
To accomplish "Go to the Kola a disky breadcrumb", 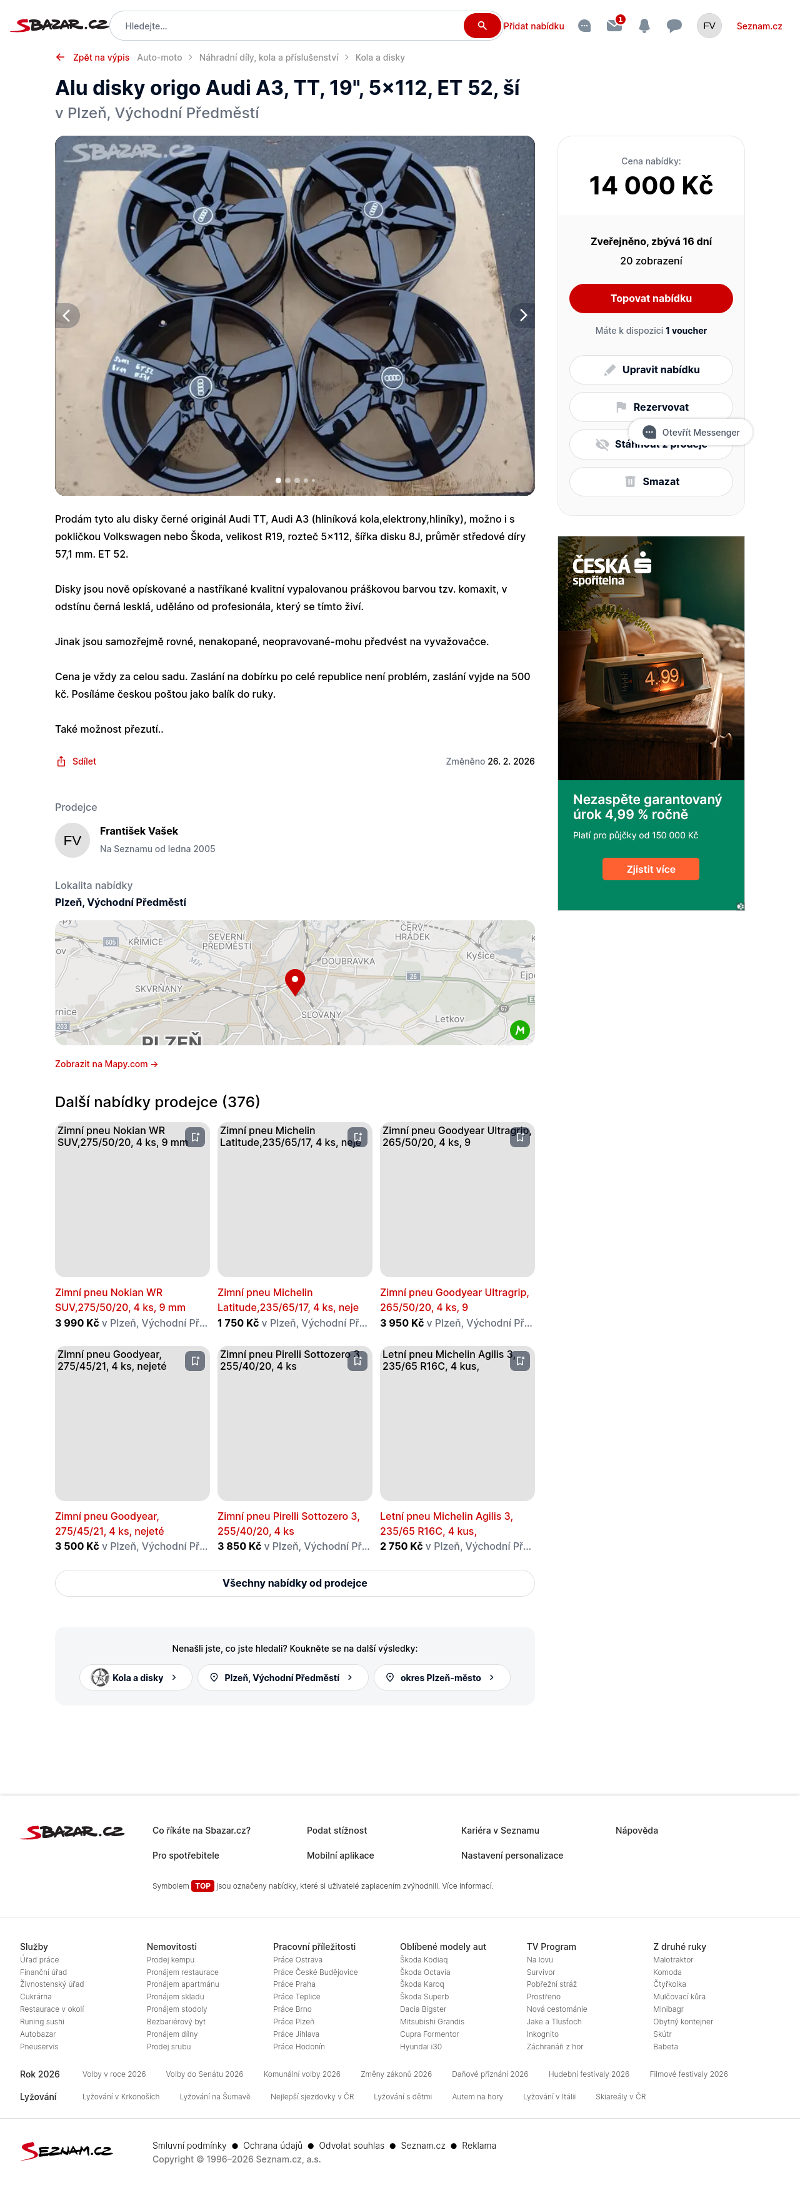I will pos(380,58).
